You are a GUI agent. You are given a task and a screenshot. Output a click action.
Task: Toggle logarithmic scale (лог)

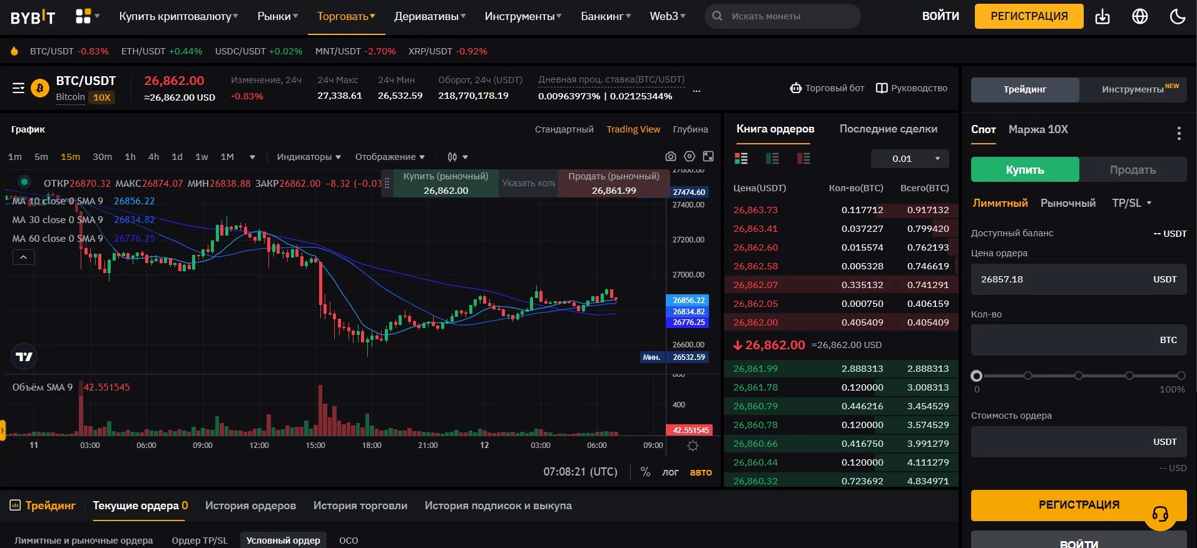(670, 472)
